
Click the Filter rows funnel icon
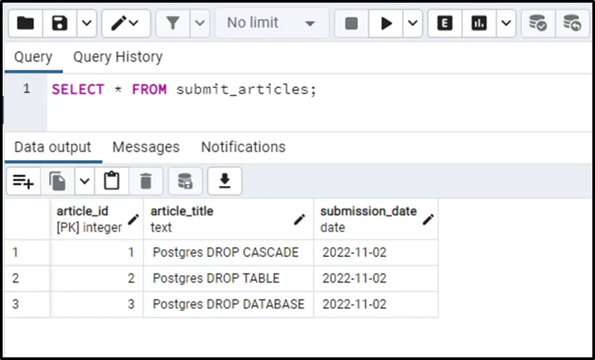[x=173, y=23]
